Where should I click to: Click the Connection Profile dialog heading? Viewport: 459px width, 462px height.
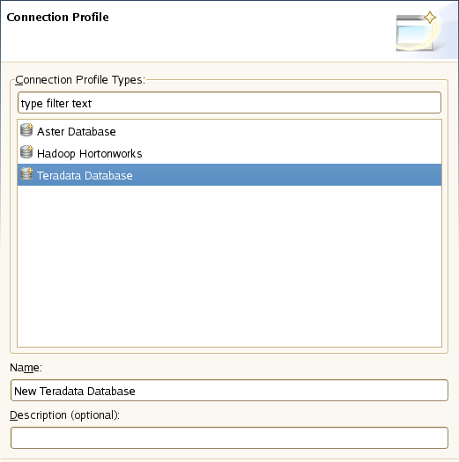pos(57,17)
